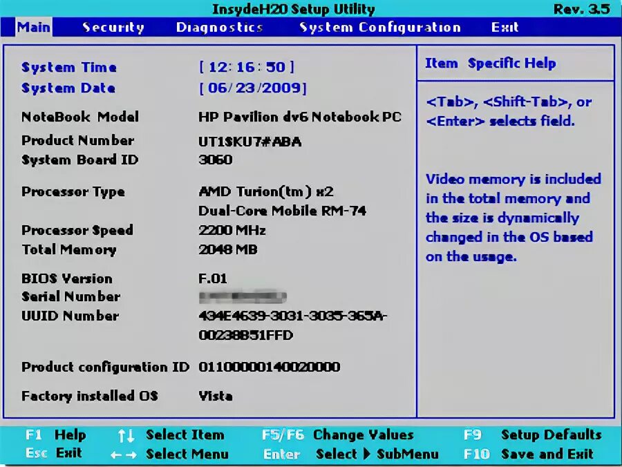Click the System Board ID label
Image resolution: width=622 pixels, height=467 pixels.
tap(79, 160)
